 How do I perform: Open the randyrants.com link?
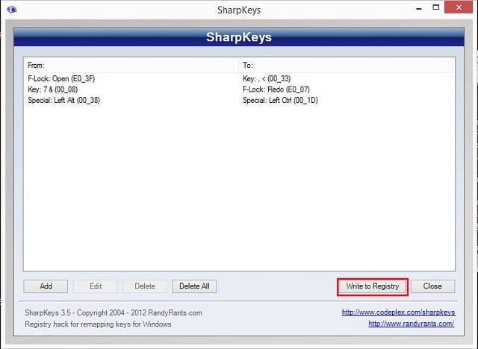click(412, 324)
